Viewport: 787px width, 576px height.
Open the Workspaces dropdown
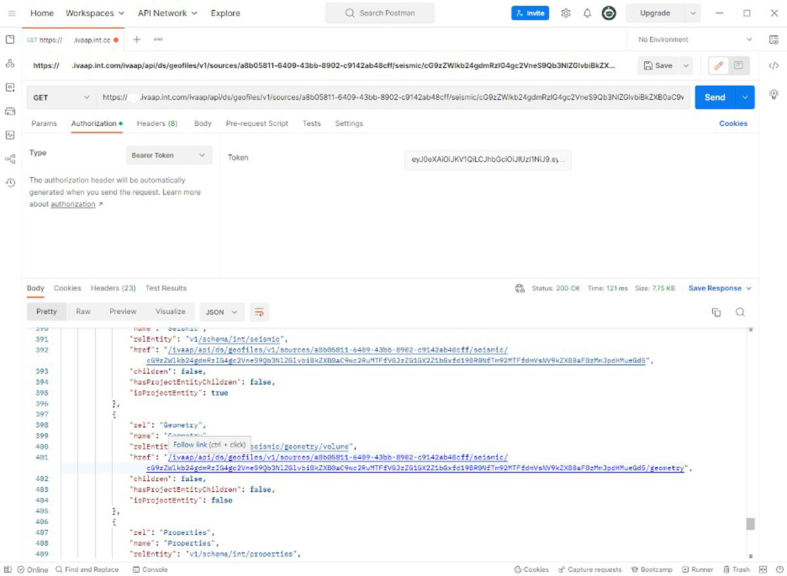95,13
